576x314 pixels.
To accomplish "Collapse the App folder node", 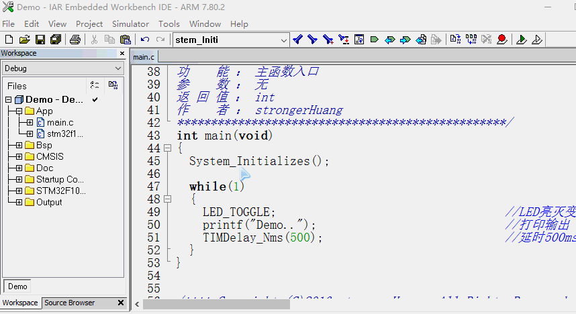I will point(19,111).
